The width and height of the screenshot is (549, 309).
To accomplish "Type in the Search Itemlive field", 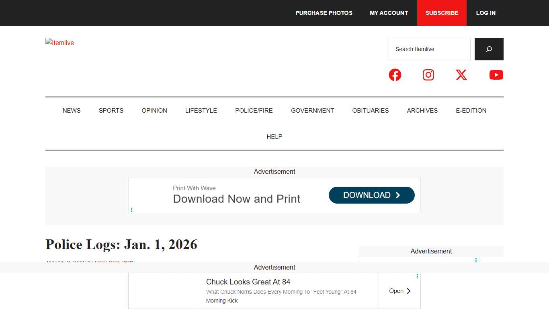I will point(429,49).
